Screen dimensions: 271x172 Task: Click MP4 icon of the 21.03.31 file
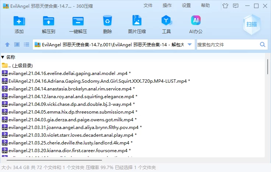(x=5, y=127)
